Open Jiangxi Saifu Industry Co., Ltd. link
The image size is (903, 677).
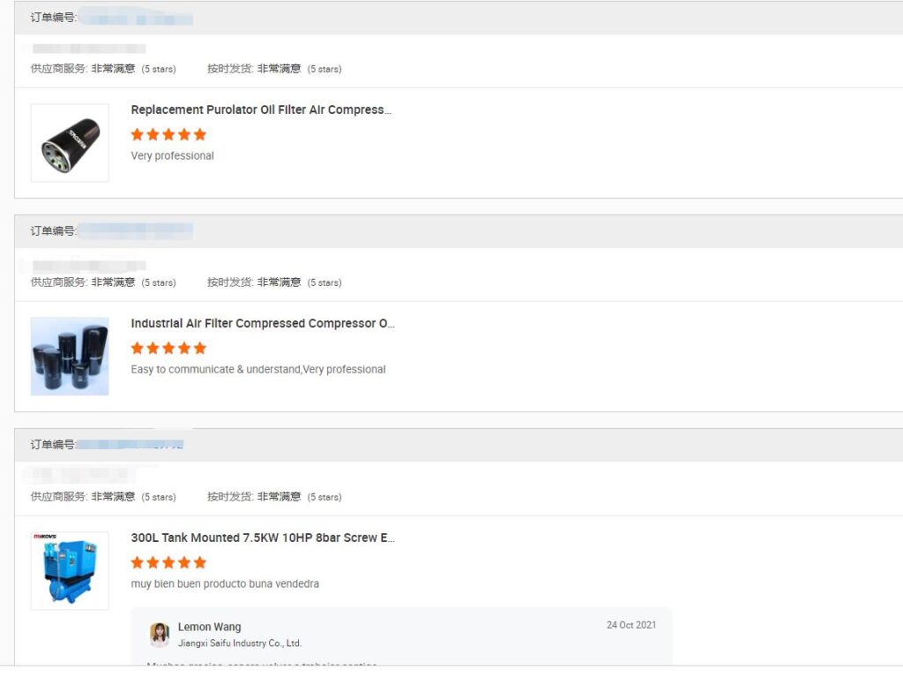(x=240, y=643)
